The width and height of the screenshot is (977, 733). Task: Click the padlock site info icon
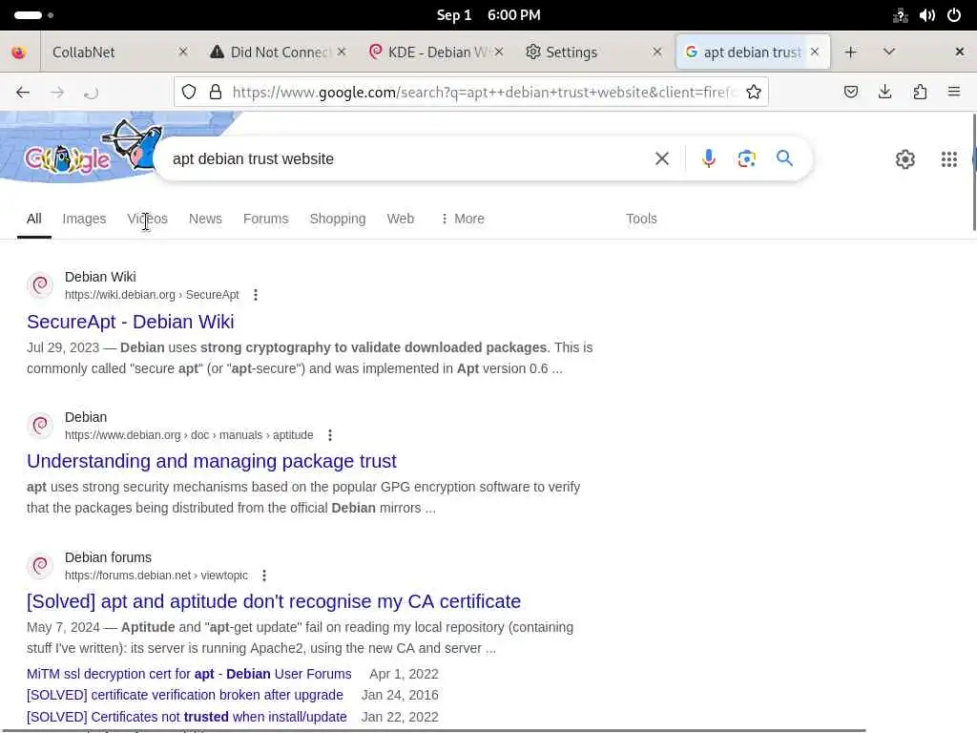coord(216,93)
